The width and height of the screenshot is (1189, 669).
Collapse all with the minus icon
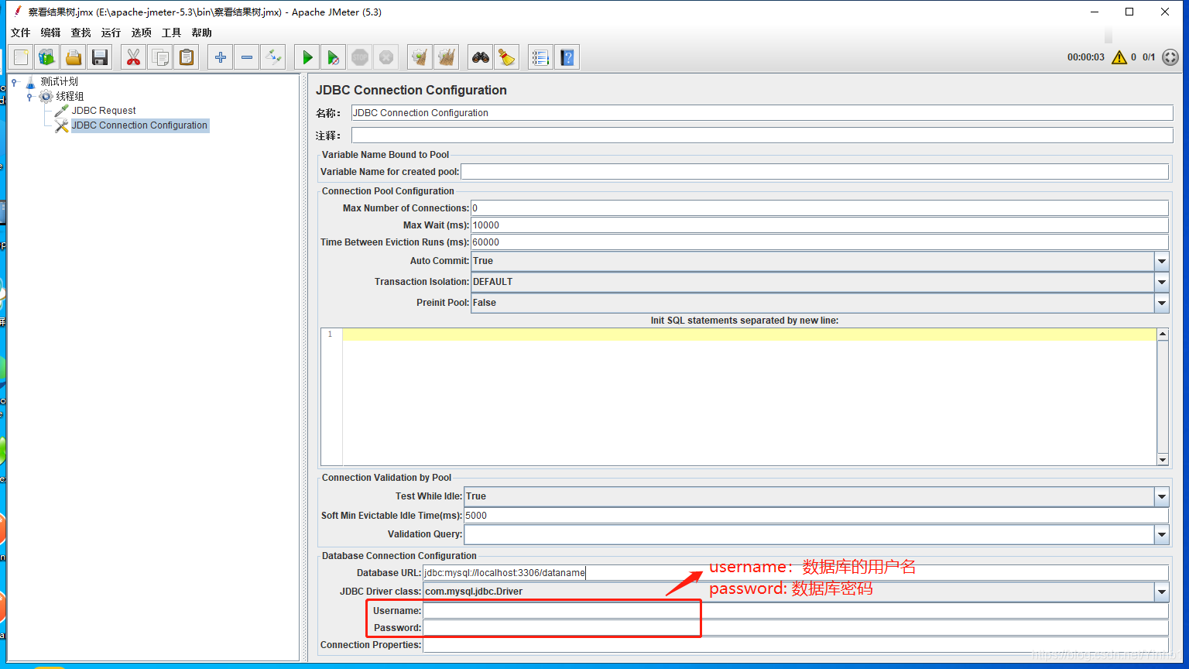tap(247, 57)
